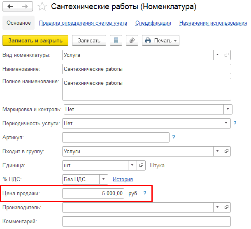Open Вид номенклатуры item with open icon
Screen dimensions: 251x229
226,55
